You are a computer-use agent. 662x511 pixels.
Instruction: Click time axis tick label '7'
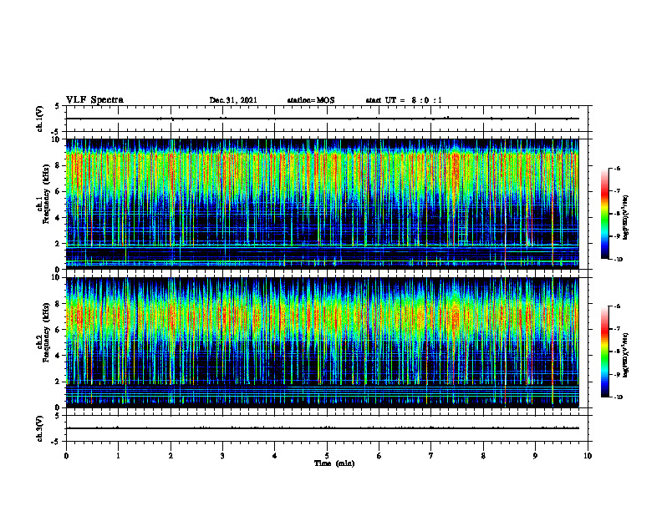click(431, 456)
